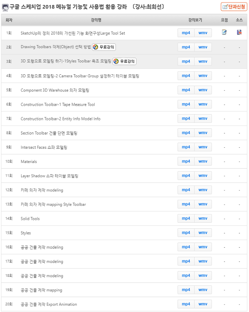Open the mp4 video for lecture 2
This screenshot has width=249, height=312.
[186, 47]
